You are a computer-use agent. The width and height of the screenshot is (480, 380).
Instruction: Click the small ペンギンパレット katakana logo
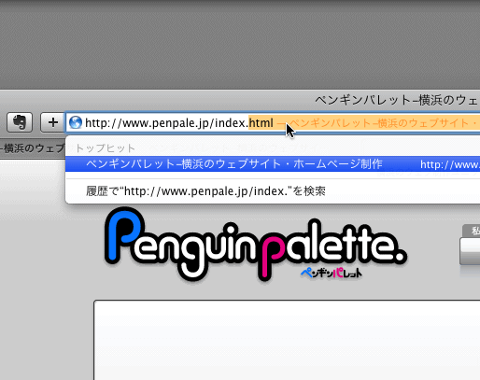tap(332, 274)
